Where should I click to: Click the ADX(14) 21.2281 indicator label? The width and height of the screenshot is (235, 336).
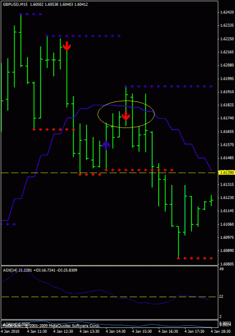pos(17,270)
